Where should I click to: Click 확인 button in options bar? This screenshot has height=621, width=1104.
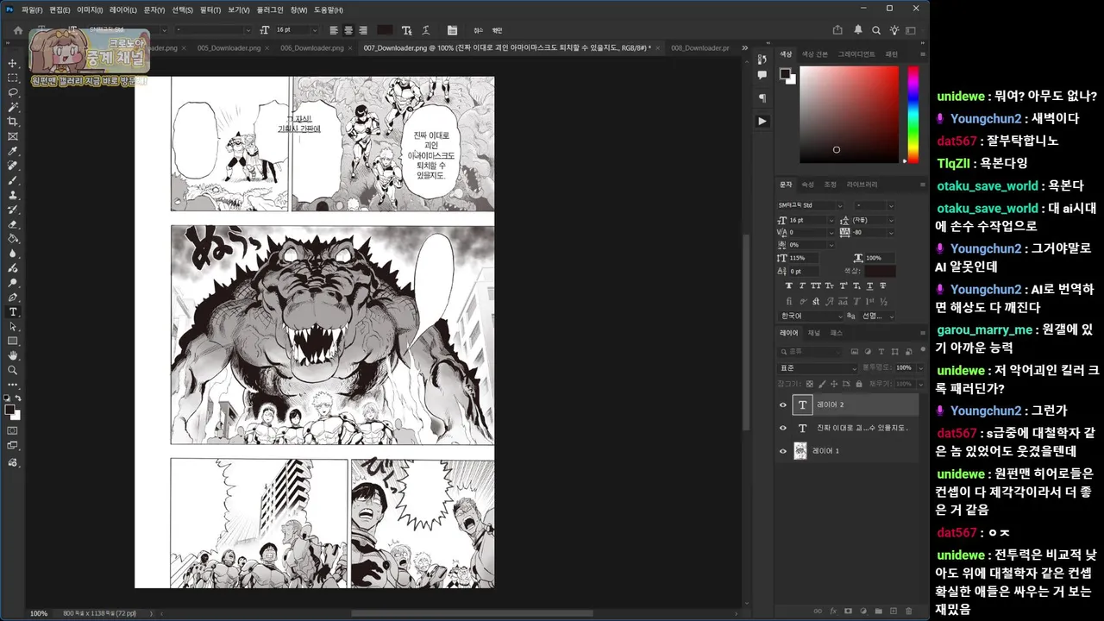pos(497,30)
